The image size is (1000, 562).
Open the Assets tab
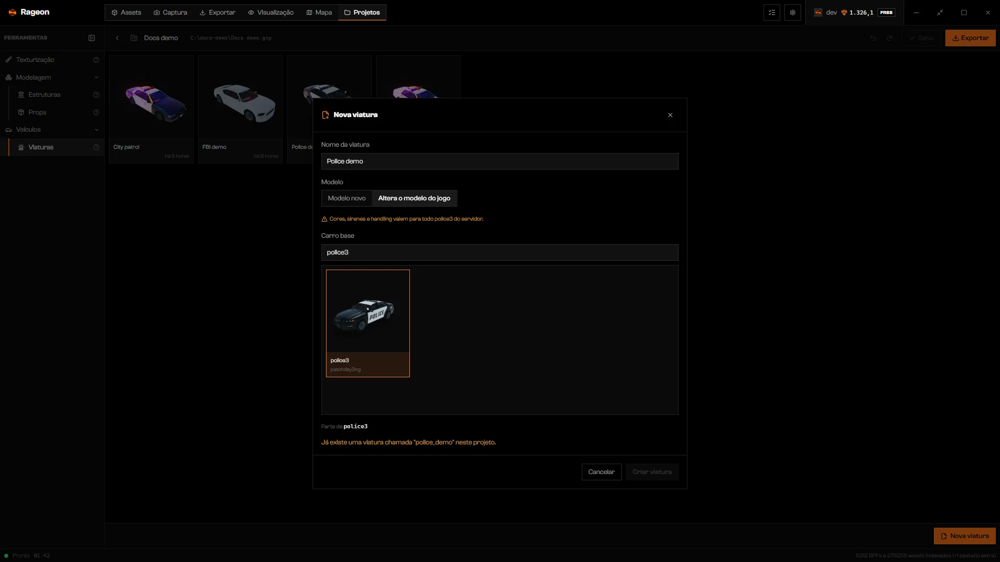[126, 12]
